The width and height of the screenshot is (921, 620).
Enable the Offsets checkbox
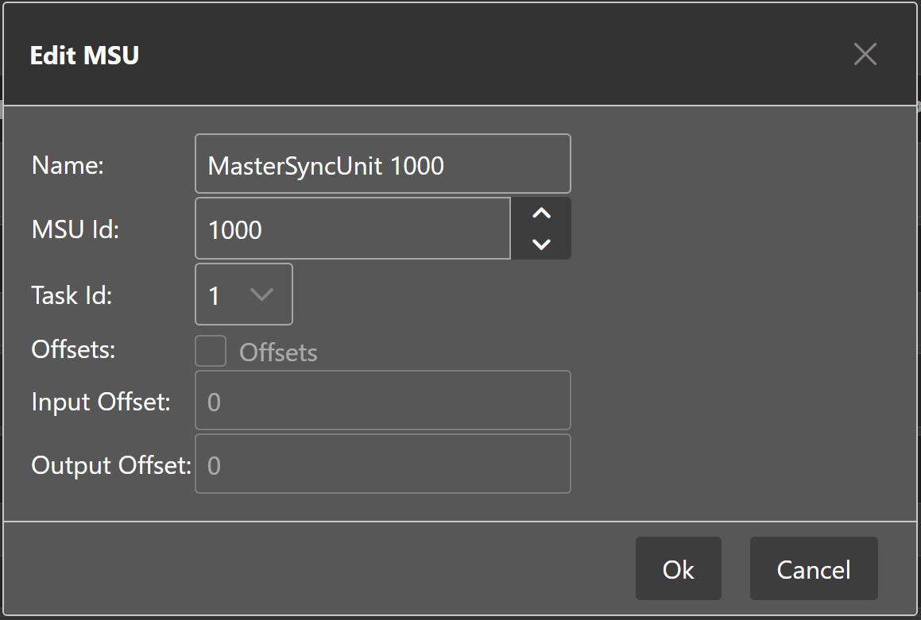[x=211, y=351]
